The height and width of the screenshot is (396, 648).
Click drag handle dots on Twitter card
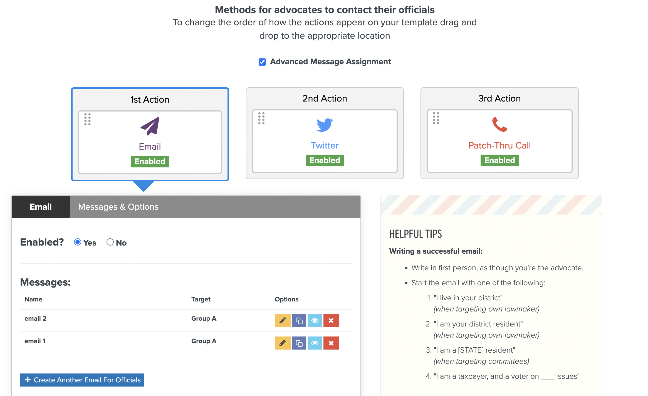261,118
